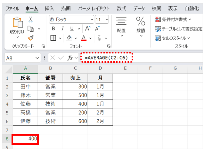
Task: Open the font name dropdown 游ゴシック
Action: [x=71, y=20]
